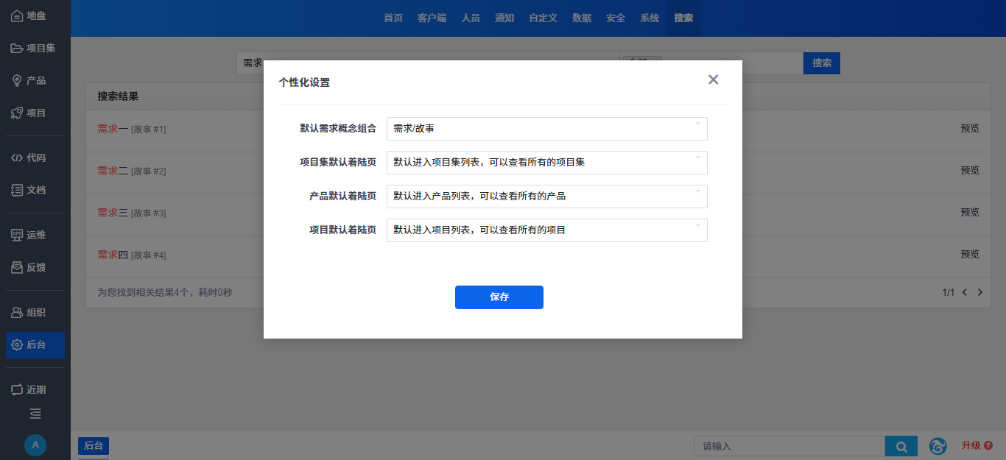Close the 个性化设置 dialog
1006x460 pixels.
713,79
